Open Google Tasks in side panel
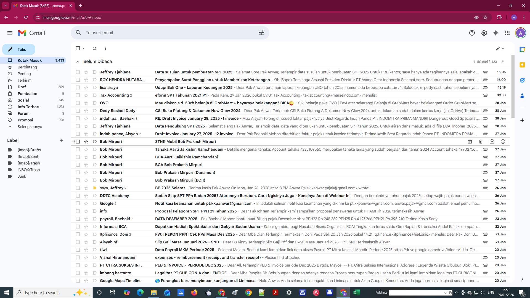This screenshot has height=298, width=530. pos(522,80)
